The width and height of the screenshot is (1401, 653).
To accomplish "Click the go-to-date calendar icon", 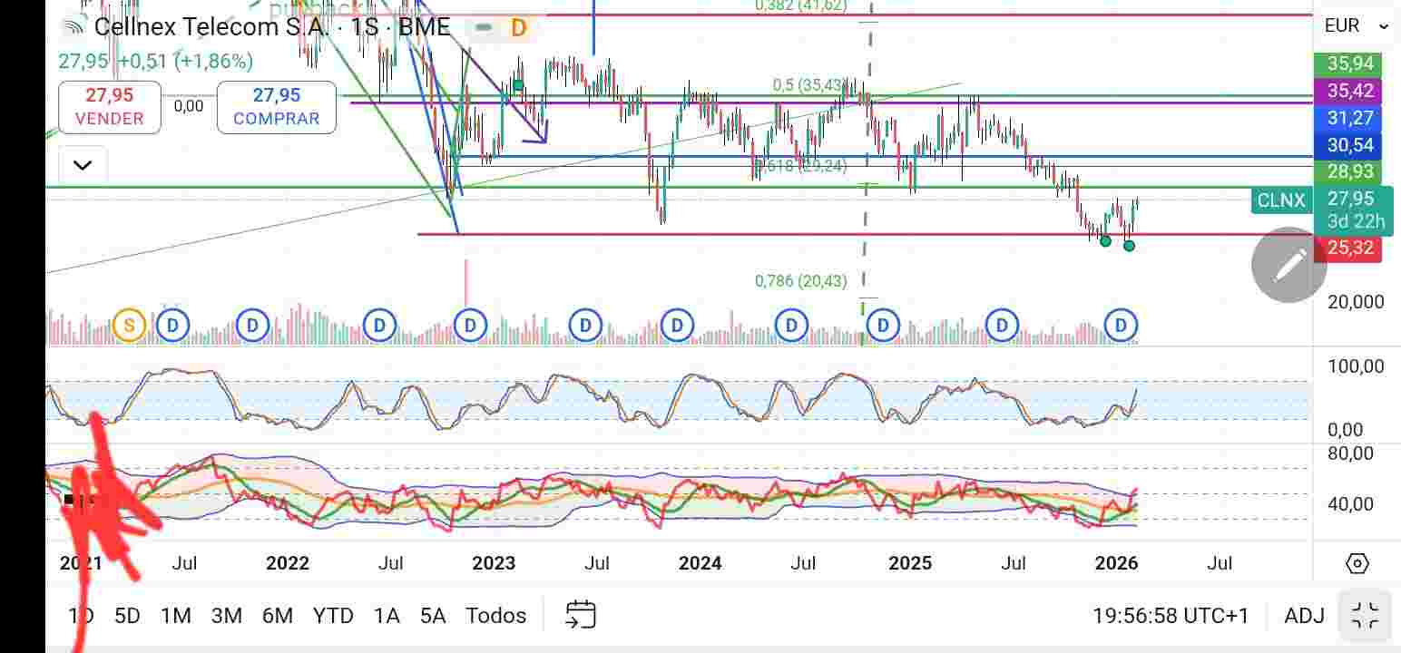I will click(x=580, y=615).
